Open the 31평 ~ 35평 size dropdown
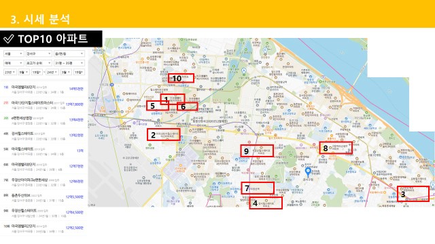 click(69, 63)
